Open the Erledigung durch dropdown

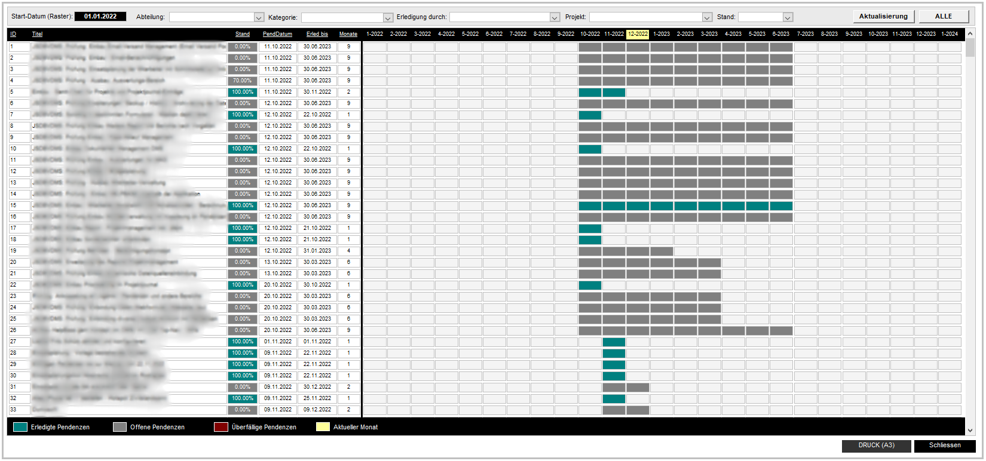pyautogui.click(x=555, y=17)
